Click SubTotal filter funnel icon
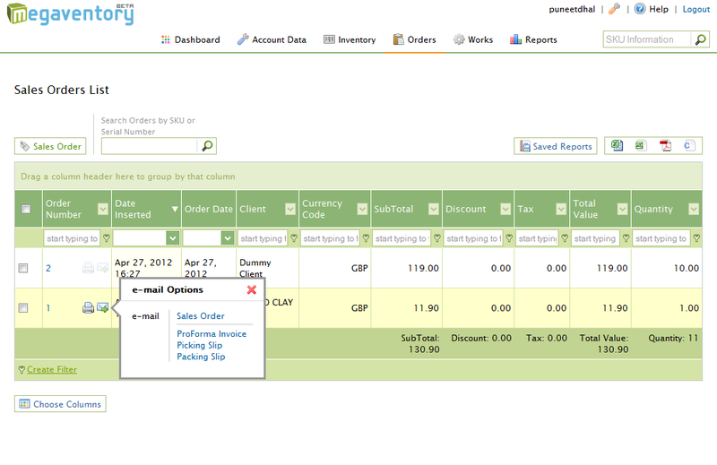Viewport: 717px width, 465px height. click(x=437, y=238)
